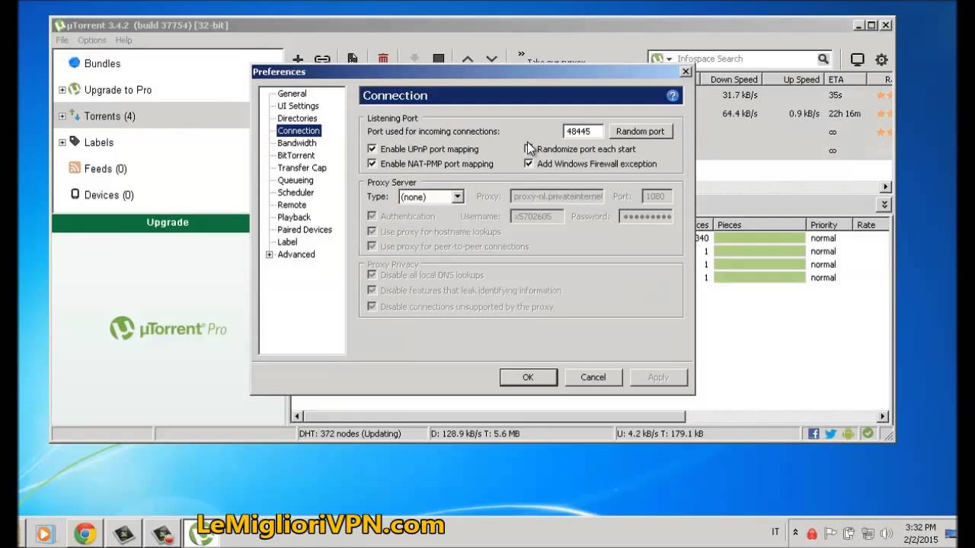Click the red Remove torrent trash icon
The height and width of the screenshot is (548, 975).
(x=383, y=59)
